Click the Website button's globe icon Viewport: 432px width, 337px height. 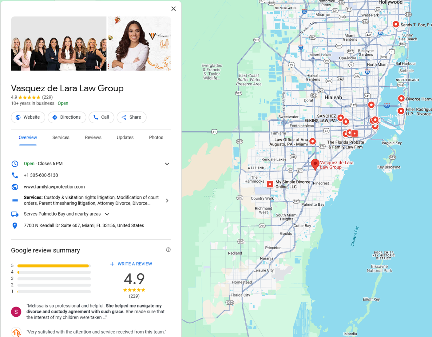pos(18,117)
